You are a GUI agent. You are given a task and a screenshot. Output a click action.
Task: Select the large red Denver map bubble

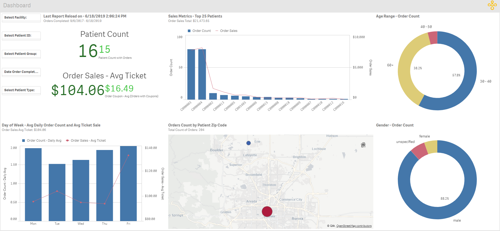coord(267,211)
